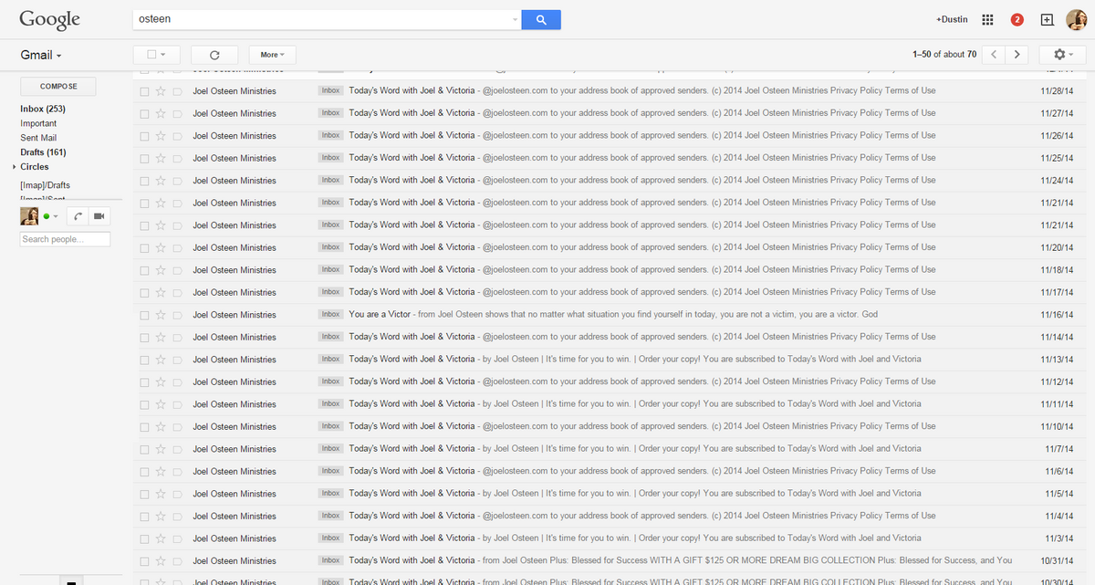This screenshot has height=585, width=1095.
Task: Open Inbox (253) folder
Action: 43,109
